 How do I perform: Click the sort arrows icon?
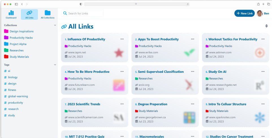pyautogui.click(x=266, y=26)
